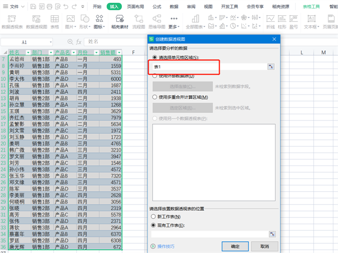The width and height of the screenshot is (338, 253).
Task: Click the 数据透视表 (PivotTable) ribbon icon
Action: tap(12, 21)
